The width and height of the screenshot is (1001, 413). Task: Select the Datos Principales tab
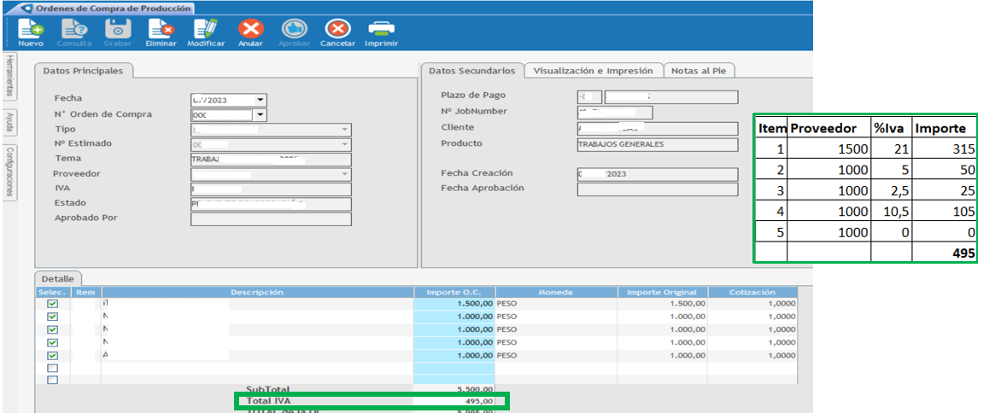tap(83, 71)
